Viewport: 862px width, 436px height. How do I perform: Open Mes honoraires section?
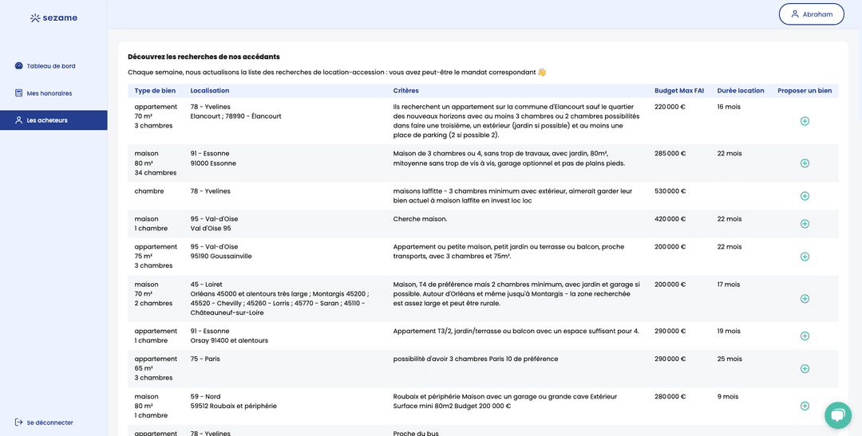tap(49, 93)
